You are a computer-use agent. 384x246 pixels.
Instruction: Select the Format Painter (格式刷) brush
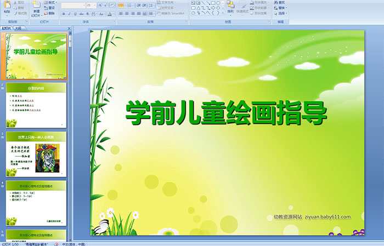click(20, 13)
